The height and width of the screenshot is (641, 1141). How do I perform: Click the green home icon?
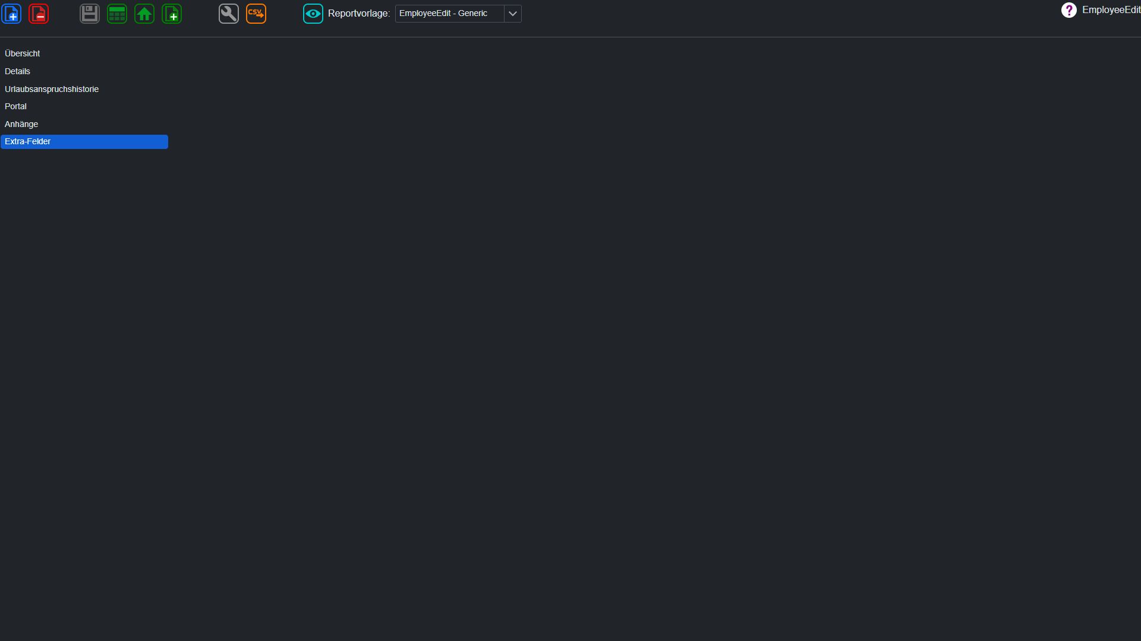click(144, 14)
